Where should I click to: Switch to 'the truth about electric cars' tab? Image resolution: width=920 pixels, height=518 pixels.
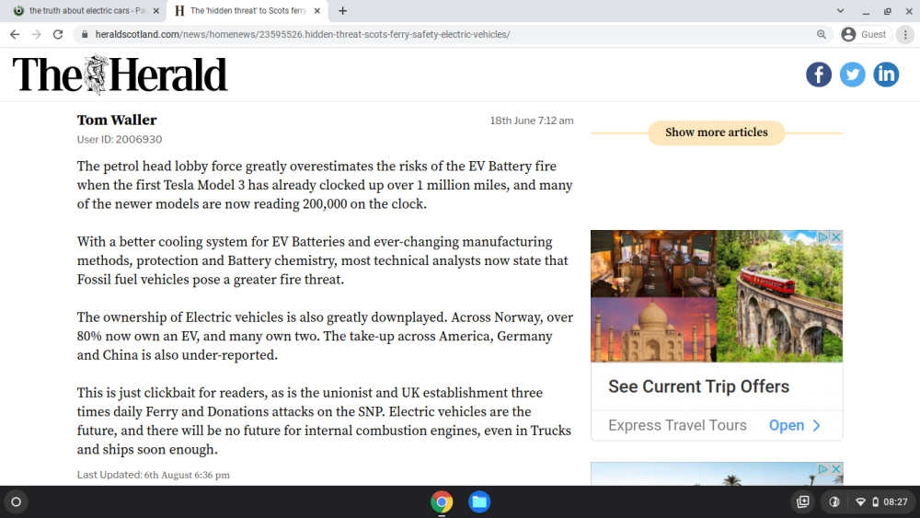(86, 10)
